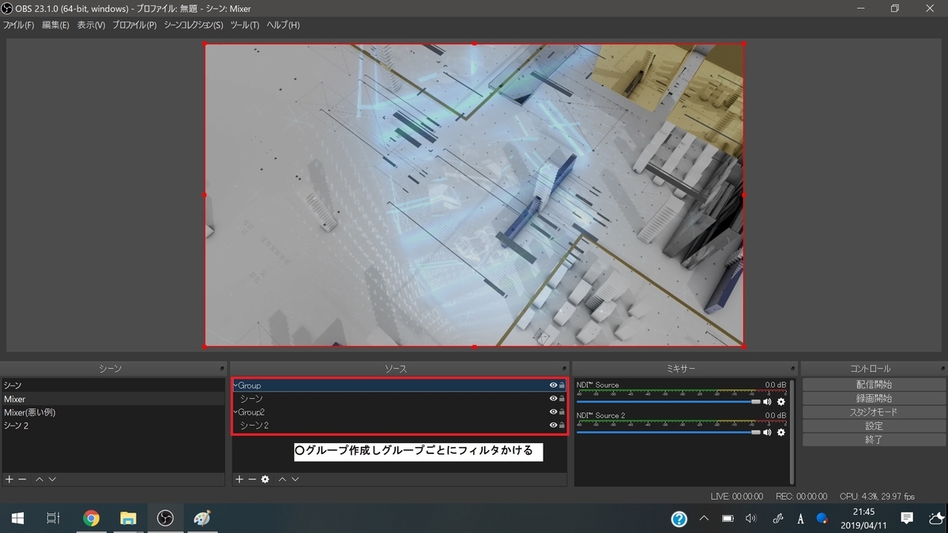The image size is (948, 533).
Task: Open the ヘルプ(H) menu
Action: click(283, 25)
